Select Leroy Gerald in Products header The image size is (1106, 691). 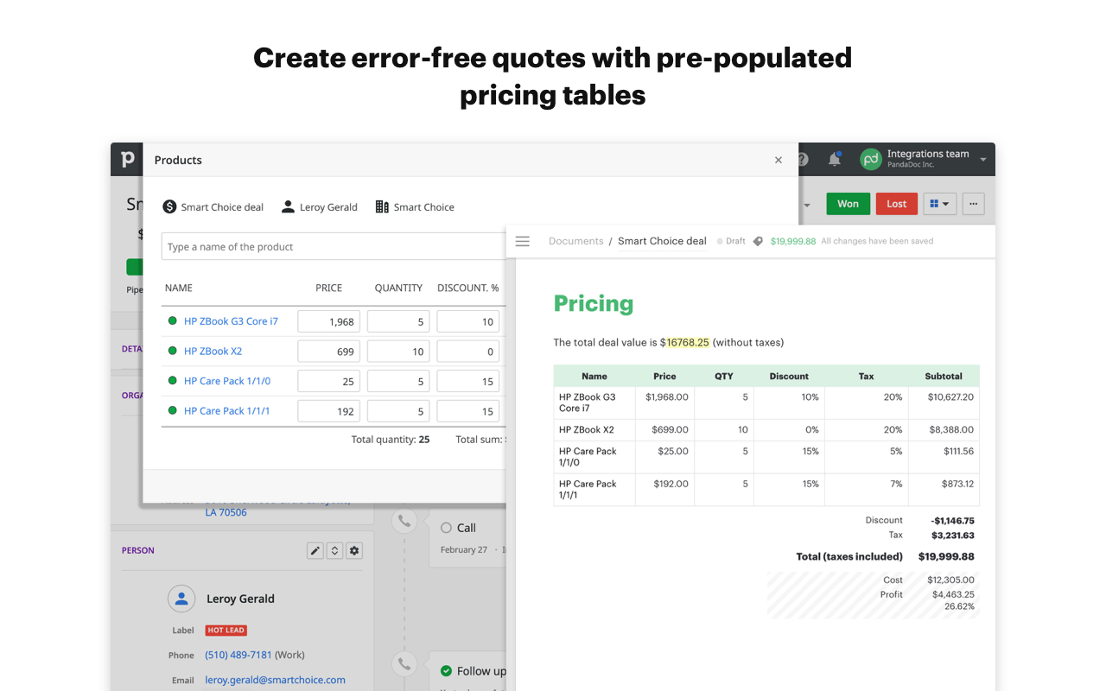328,207
